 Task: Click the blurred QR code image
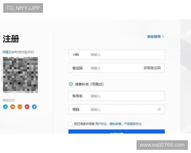[20, 75]
